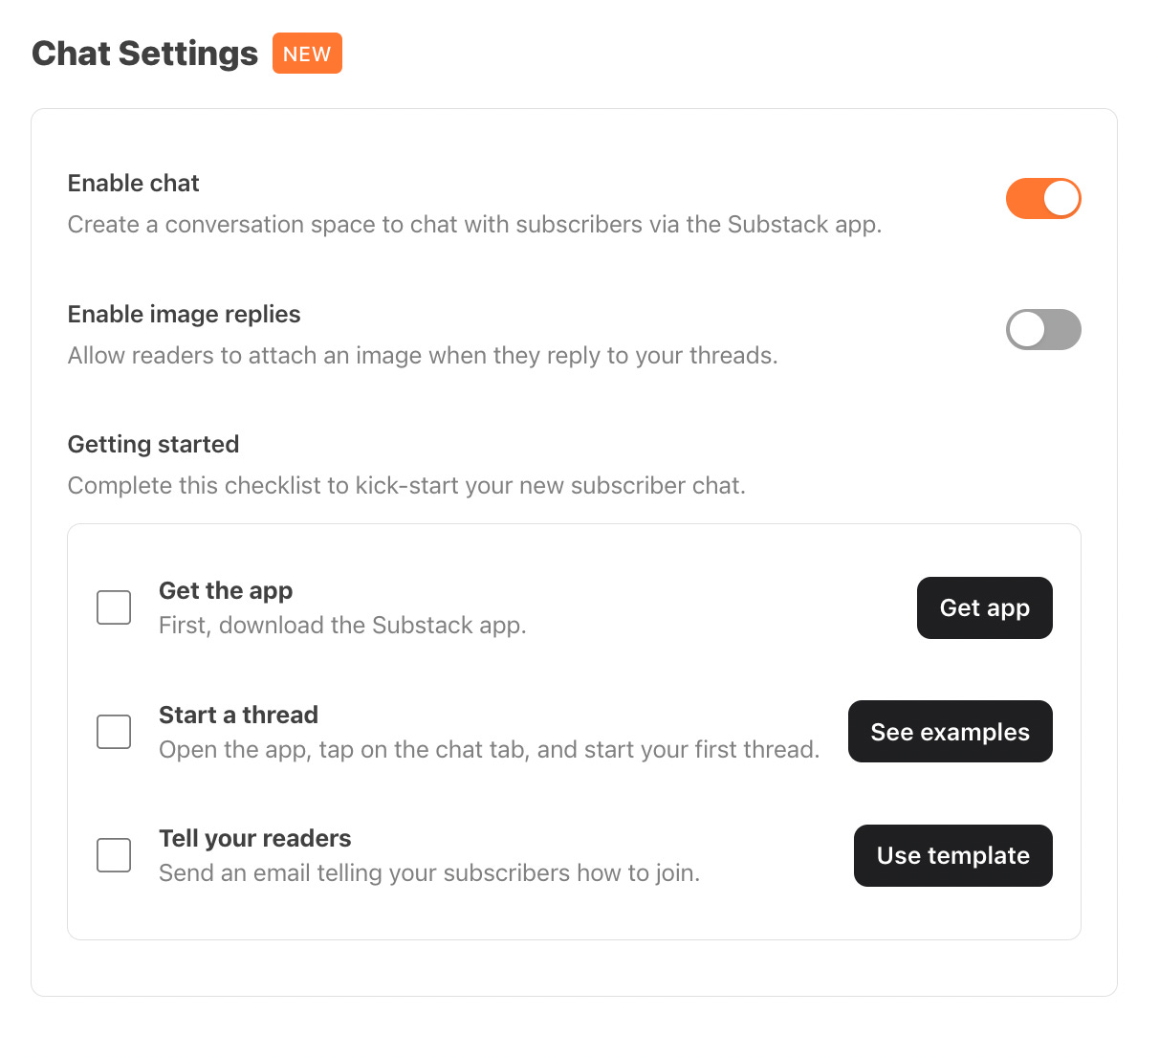Check the Get the app checklist box
1159x1058 pixels.
click(x=113, y=606)
